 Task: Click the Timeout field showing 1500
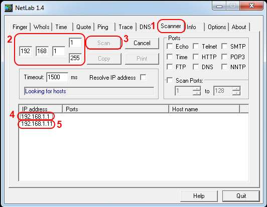pos(57,77)
